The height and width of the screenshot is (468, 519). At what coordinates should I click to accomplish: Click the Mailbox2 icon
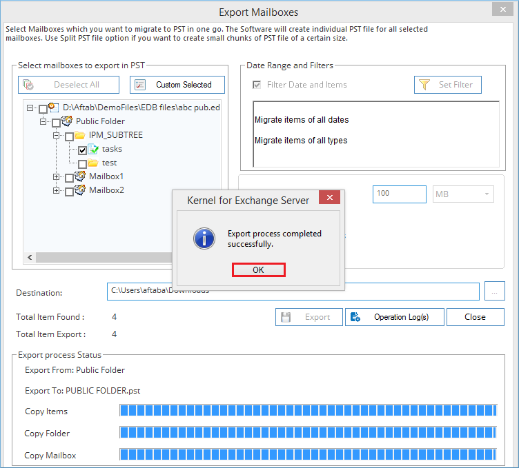point(80,190)
